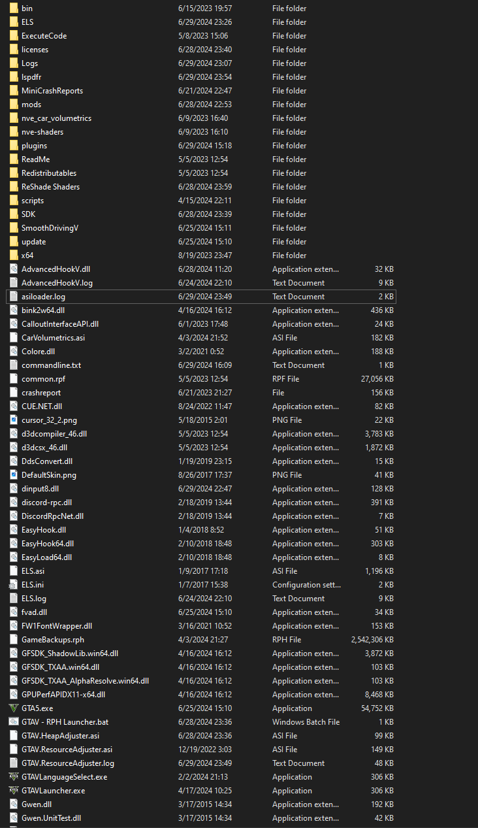Screen dimensions: 478x828
Task: Click the cursor_32_2.png file icon
Action: click(14, 420)
